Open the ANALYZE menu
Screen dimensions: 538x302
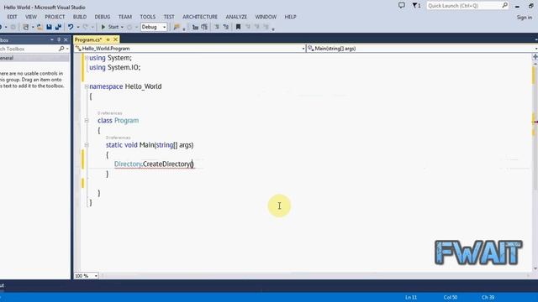pos(236,17)
